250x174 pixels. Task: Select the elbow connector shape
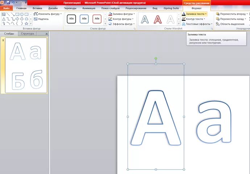tap(8, 19)
